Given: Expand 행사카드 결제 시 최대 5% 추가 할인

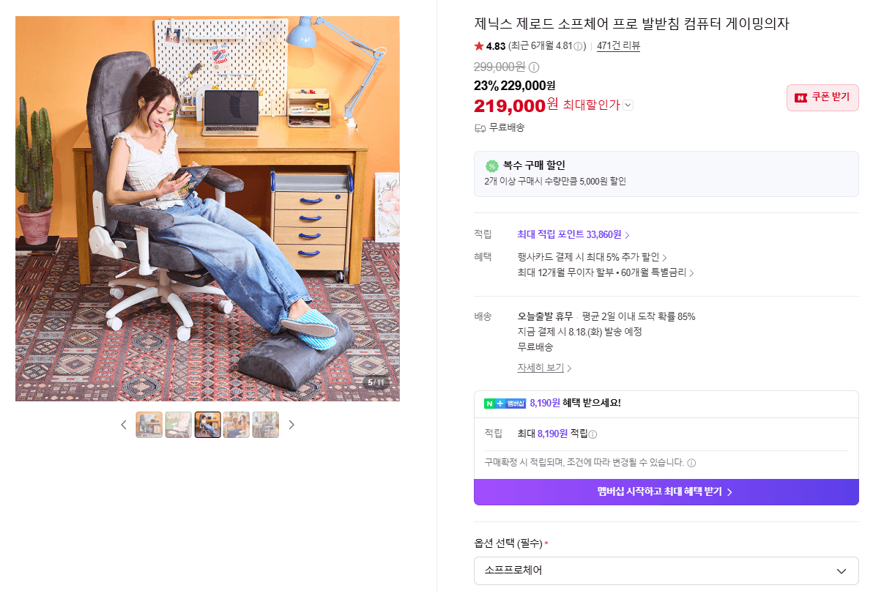Looking at the screenshot, I should click(x=592, y=257).
